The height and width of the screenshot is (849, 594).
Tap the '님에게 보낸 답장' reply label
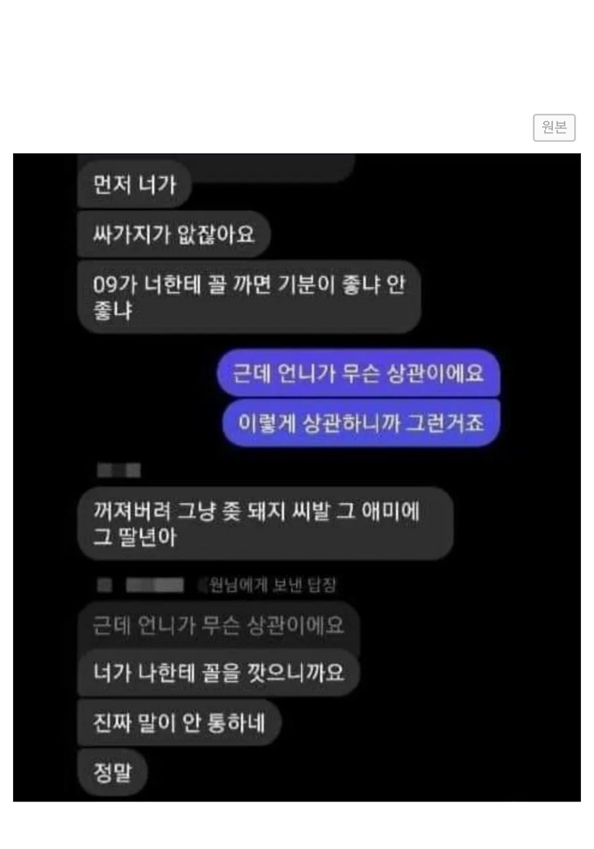[x=273, y=585]
